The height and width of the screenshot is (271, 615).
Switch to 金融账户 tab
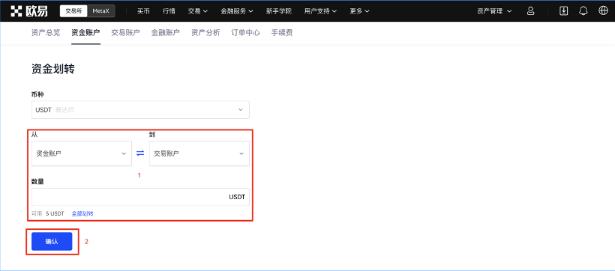166,33
